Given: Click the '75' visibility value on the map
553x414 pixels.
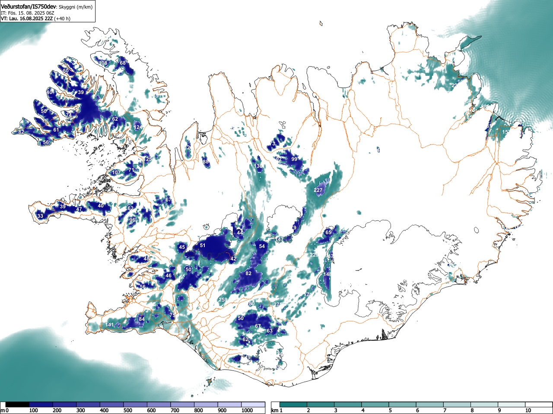Looking at the screenshot, I should (172, 316).
